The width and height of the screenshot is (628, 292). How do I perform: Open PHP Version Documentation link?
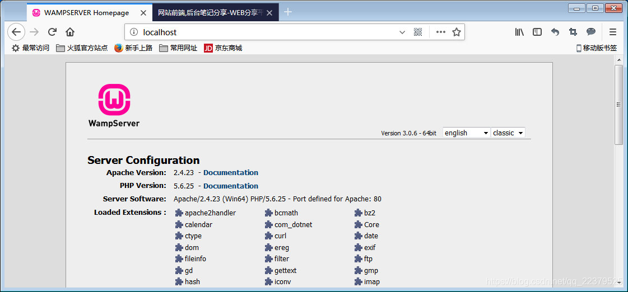[x=231, y=186]
